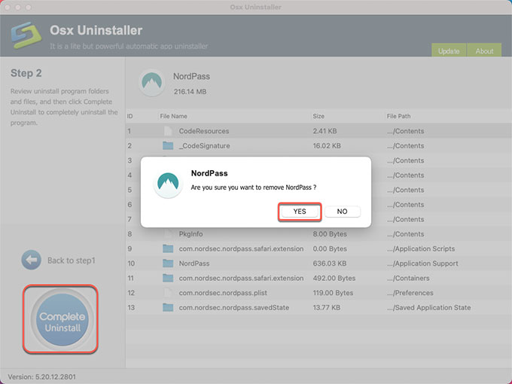
Task: Confirm removal by pressing YES
Action: pyautogui.click(x=300, y=212)
